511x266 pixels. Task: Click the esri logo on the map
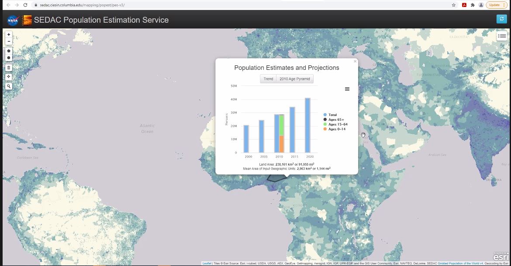tap(501, 256)
